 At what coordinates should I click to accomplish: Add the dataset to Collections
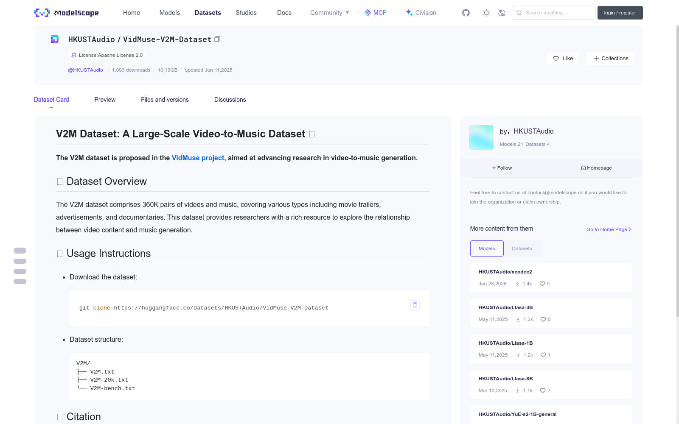610,59
